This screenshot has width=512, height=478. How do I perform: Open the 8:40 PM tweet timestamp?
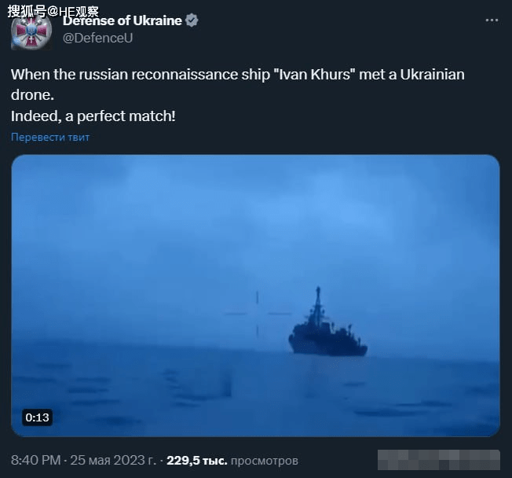tap(36, 461)
